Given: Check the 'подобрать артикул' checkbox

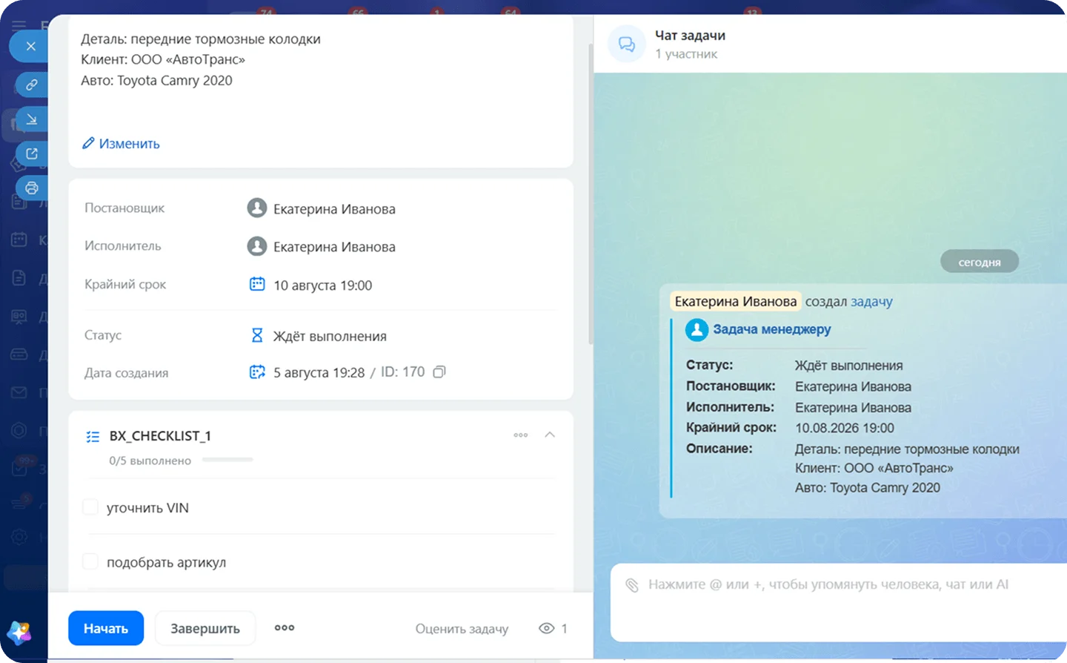Looking at the screenshot, I should pyautogui.click(x=90, y=561).
